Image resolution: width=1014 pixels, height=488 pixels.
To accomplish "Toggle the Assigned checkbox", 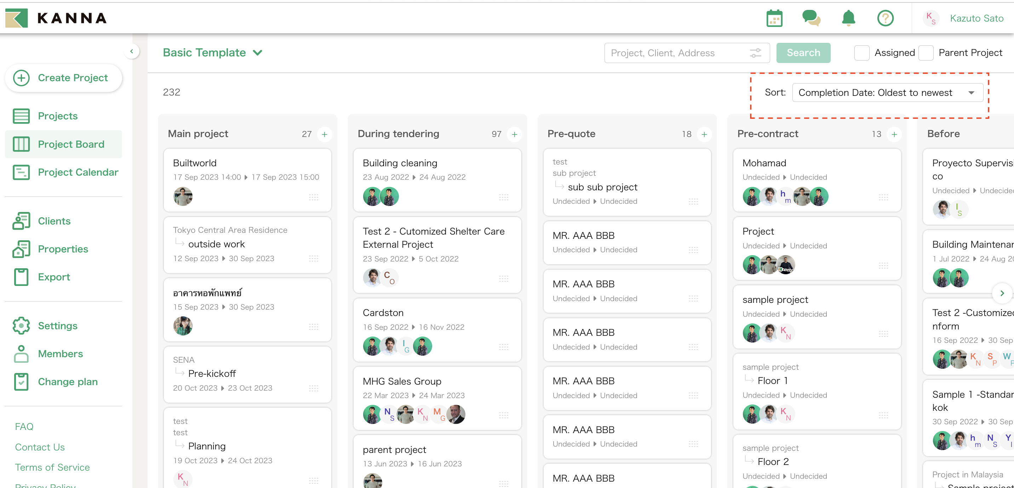I will pos(862,53).
